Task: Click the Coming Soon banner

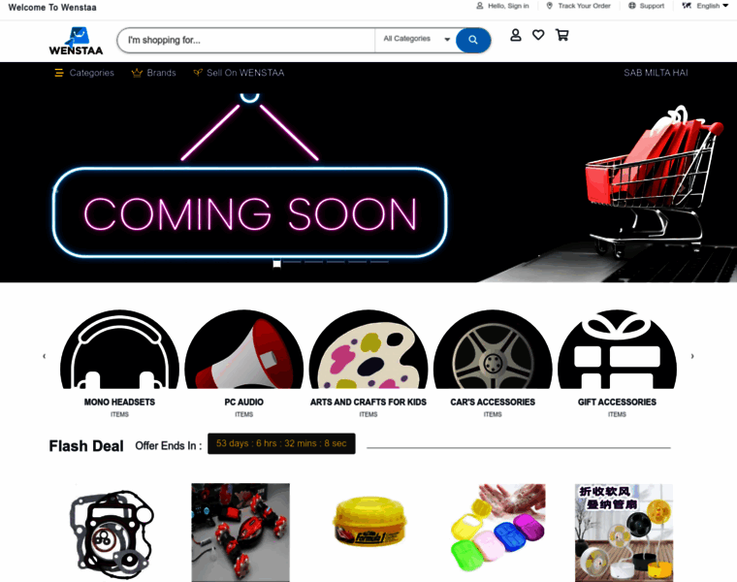Action: tap(368, 183)
